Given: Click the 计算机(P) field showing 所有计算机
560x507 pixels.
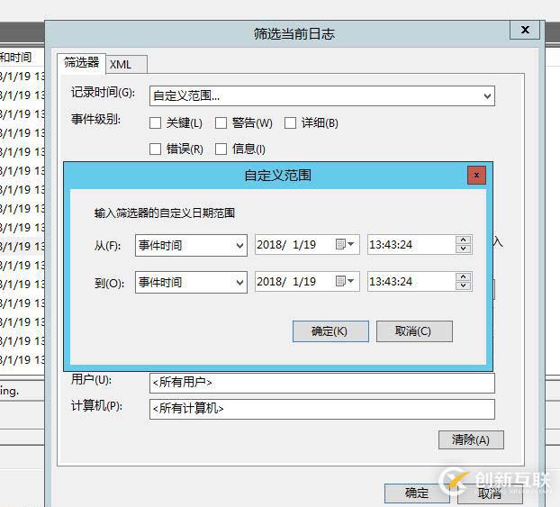Looking at the screenshot, I should pos(321,409).
